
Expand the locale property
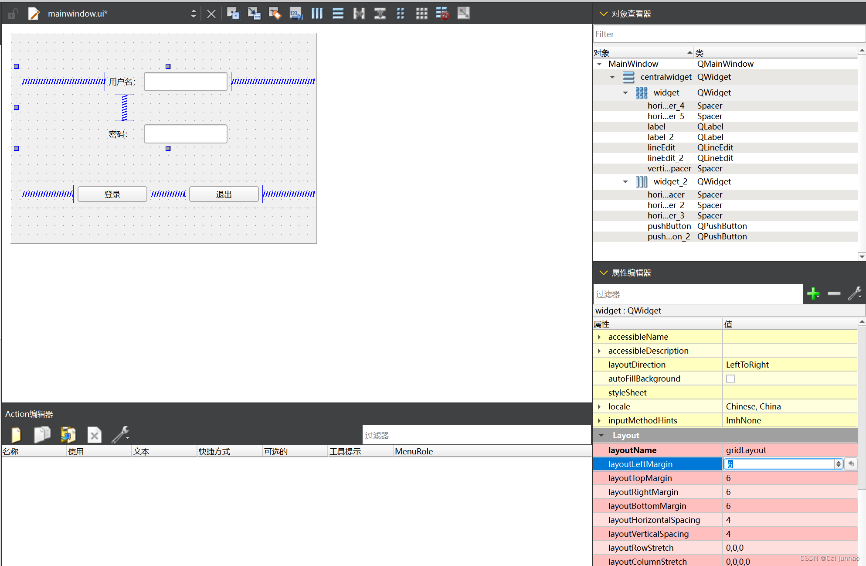pos(599,407)
